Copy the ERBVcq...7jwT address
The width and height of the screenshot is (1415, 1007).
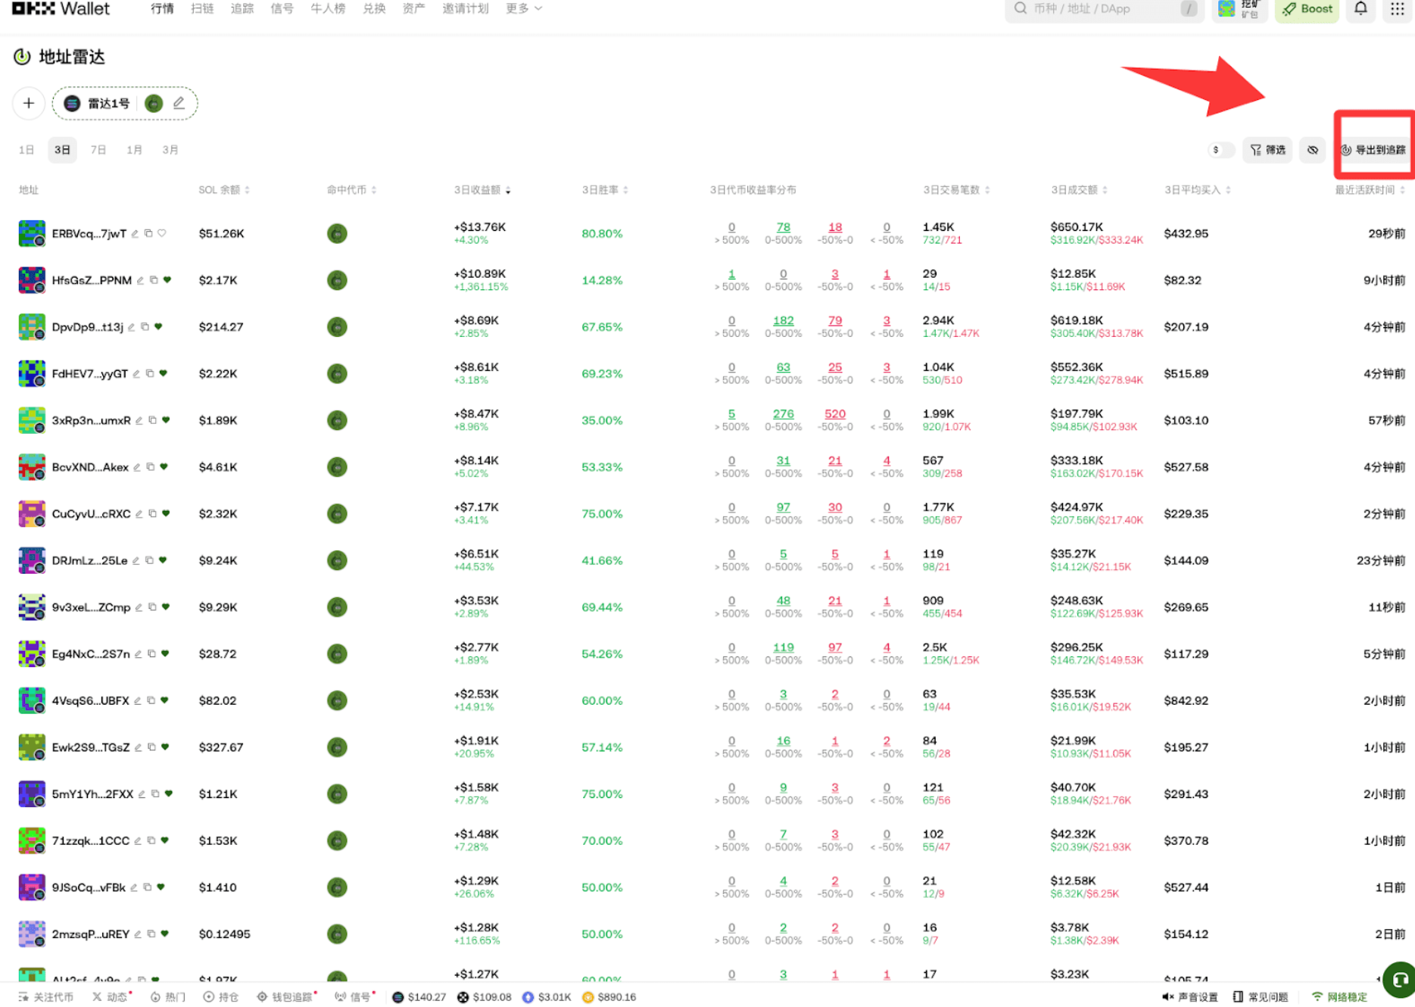click(148, 233)
